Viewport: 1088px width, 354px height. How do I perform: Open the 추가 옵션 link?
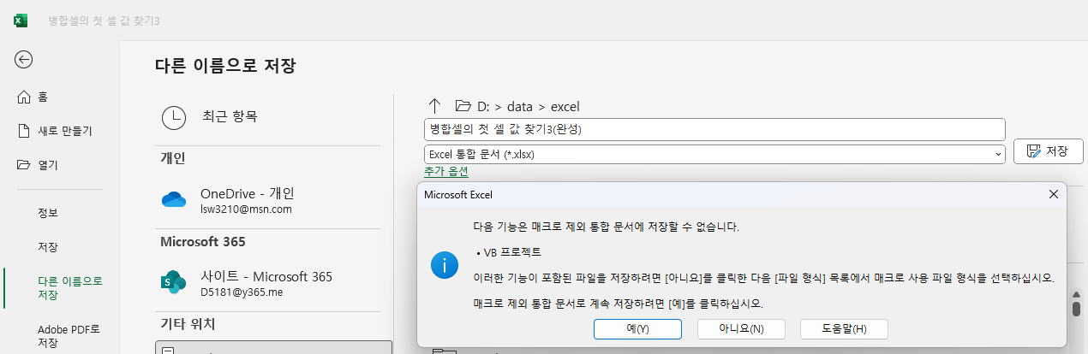point(446,172)
